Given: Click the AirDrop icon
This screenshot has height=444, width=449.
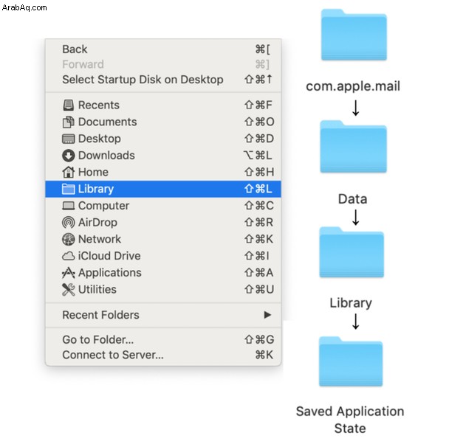Looking at the screenshot, I should tap(68, 223).
